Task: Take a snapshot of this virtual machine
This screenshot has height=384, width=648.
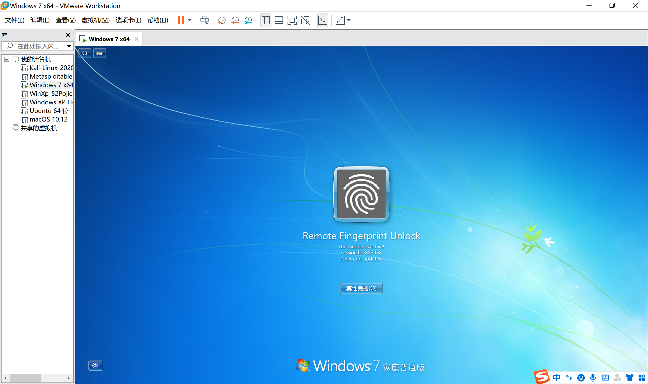Action: 222,20
